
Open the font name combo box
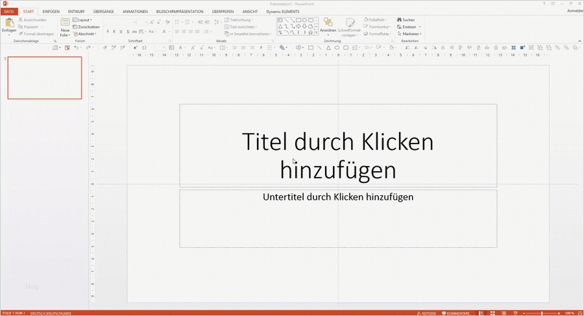point(120,22)
